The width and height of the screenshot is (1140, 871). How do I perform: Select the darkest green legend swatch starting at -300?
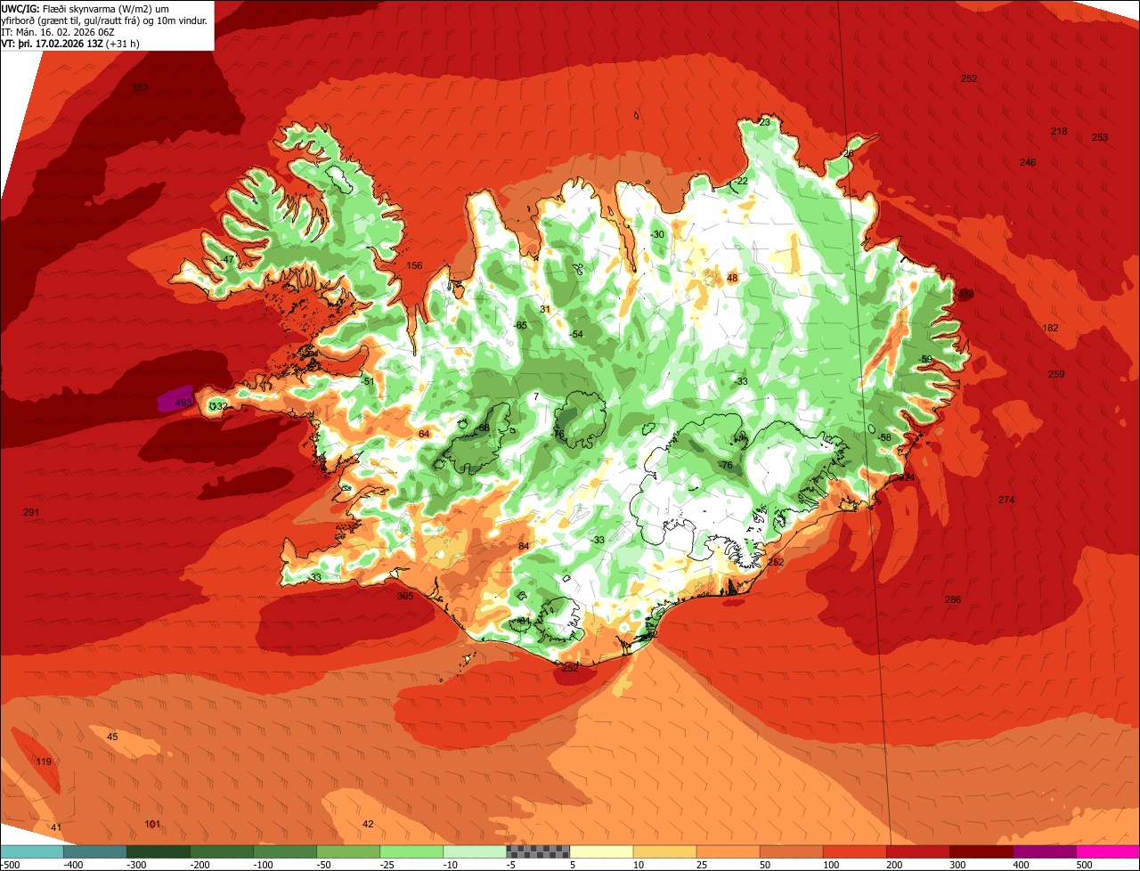pyautogui.click(x=158, y=851)
